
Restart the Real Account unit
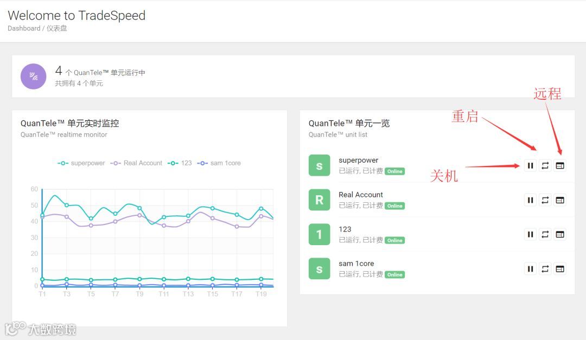(x=545, y=200)
